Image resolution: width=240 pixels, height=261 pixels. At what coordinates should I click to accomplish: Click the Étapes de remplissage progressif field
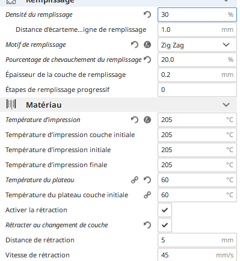click(197, 90)
